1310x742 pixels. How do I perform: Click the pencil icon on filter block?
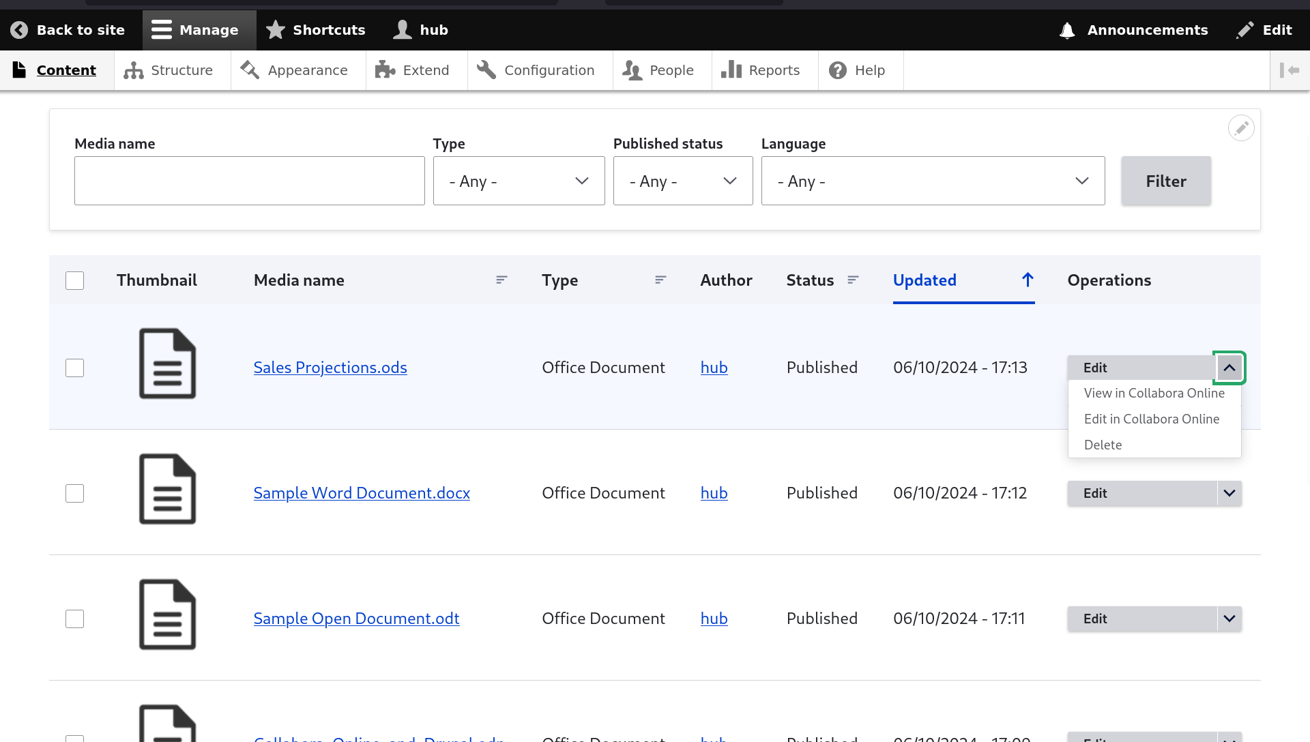tap(1241, 128)
